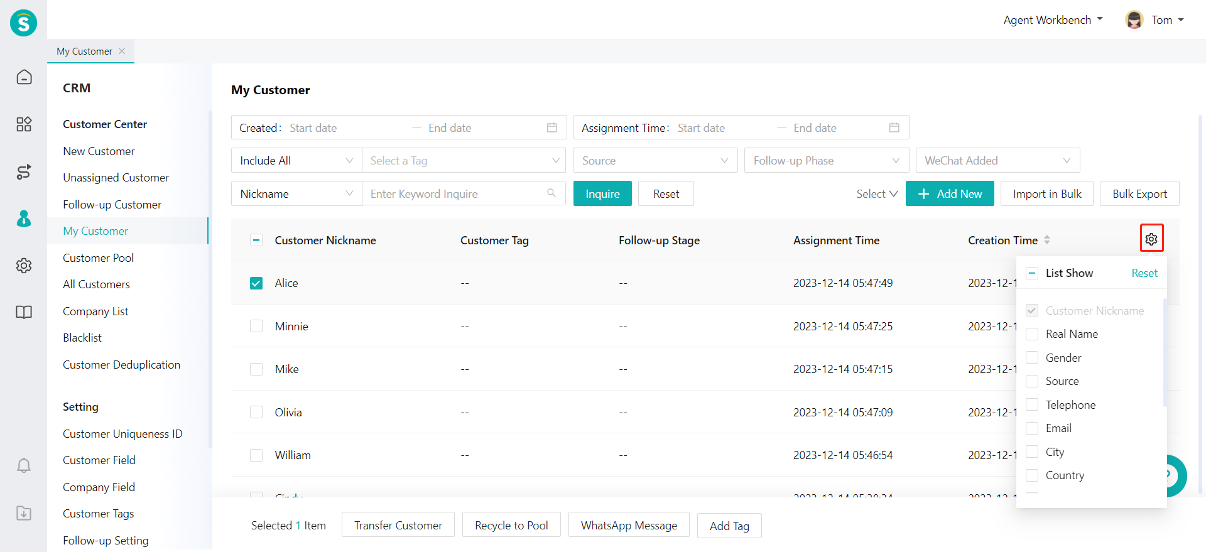The width and height of the screenshot is (1206, 552).
Task: Go to Customer Pool menu item
Action: coord(98,257)
